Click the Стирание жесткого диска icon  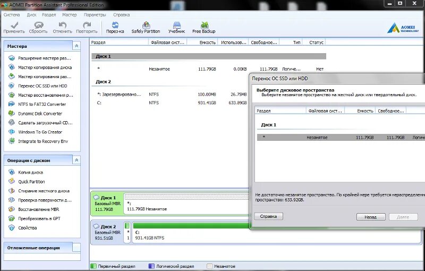pyautogui.click(x=12, y=191)
